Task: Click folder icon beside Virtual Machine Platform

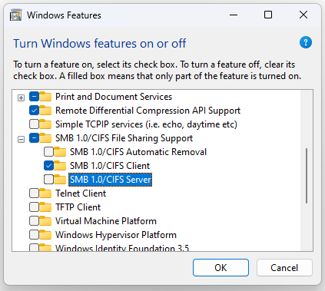Action: 45,221
